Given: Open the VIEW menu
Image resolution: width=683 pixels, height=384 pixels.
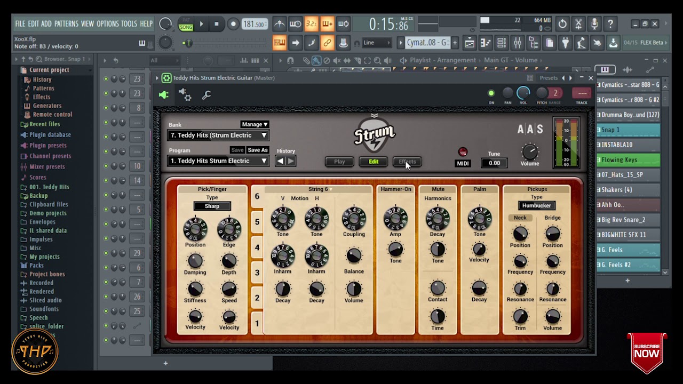Looking at the screenshot, I should click(x=88, y=24).
